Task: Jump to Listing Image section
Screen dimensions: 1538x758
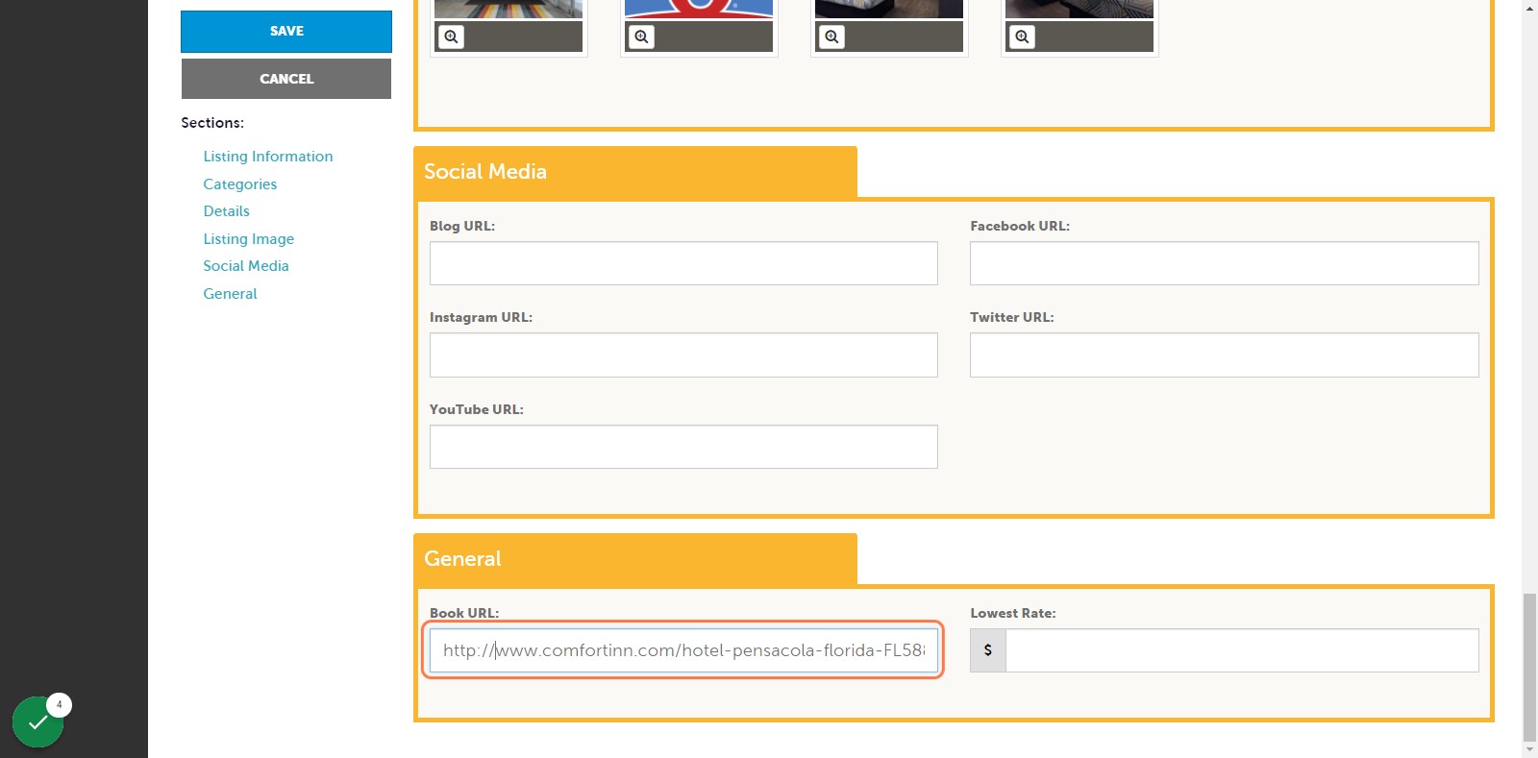Action: [x=249, y=239]
